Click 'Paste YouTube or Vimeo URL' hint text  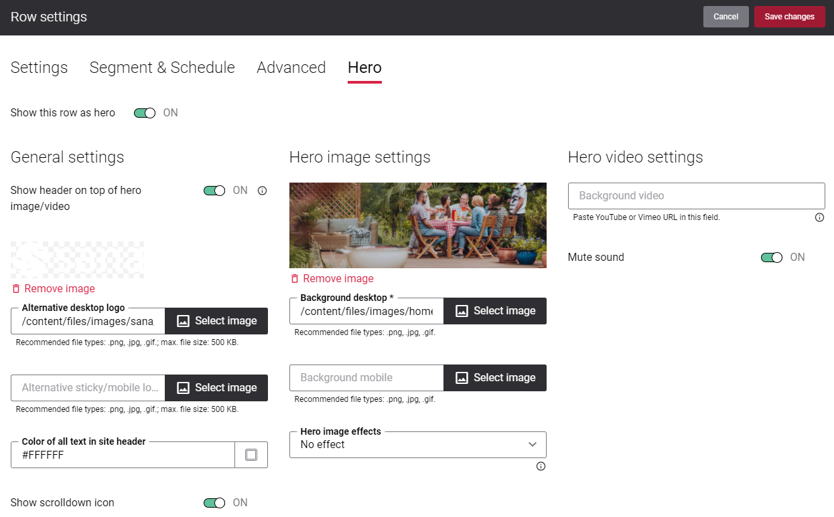(646, 217)
